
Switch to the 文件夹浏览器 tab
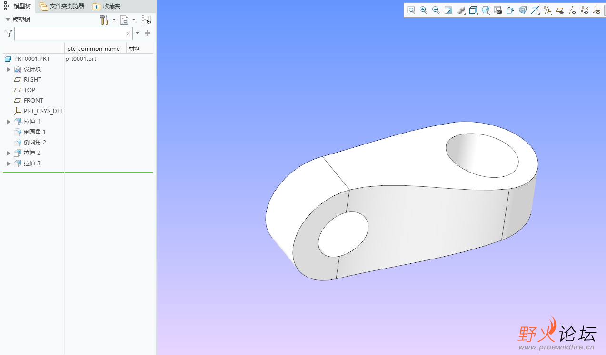coord(62,6)
